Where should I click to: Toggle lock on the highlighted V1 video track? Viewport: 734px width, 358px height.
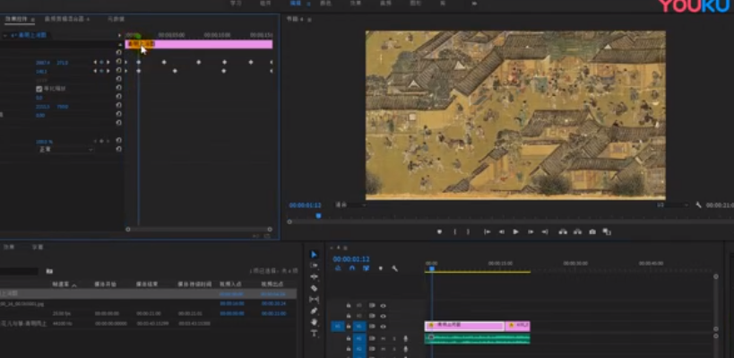[x=349, y=327]
